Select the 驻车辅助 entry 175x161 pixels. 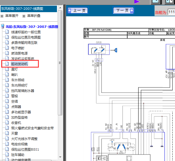point(18,155)
